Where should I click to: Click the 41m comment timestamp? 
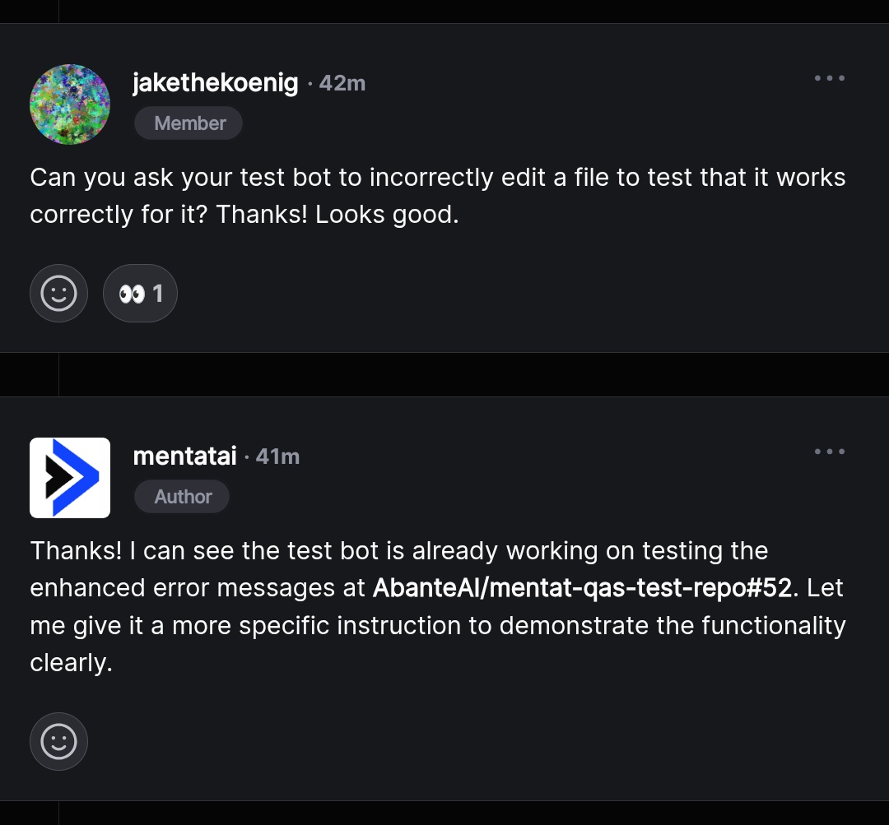[278, 457]
